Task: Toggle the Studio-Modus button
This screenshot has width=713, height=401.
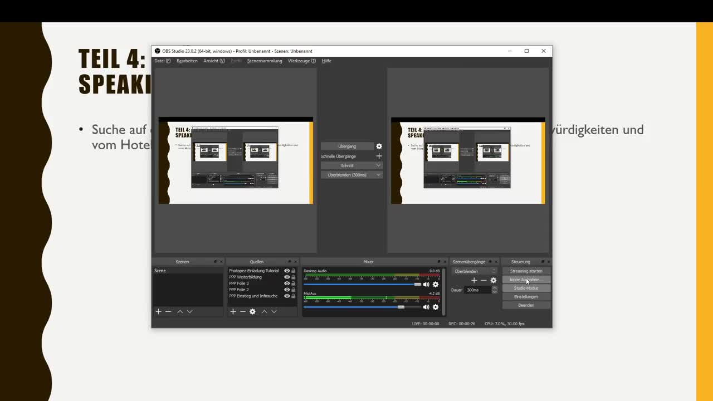Action: click(x=526, y=288)
